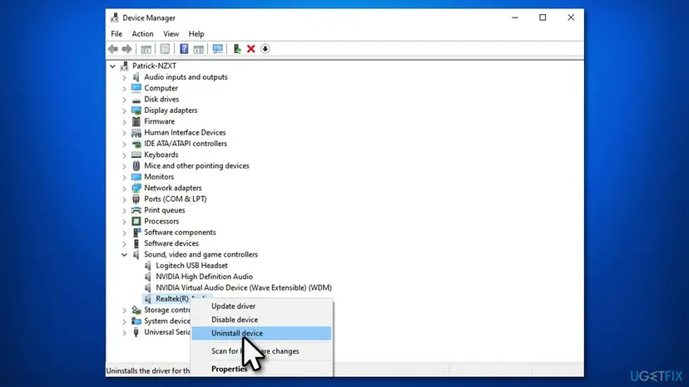Click the Processors chip icon

pyautogui.click(x=136, y=222)
